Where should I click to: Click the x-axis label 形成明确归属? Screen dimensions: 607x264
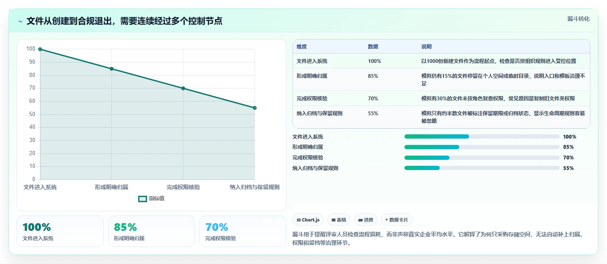pos(112,187)
